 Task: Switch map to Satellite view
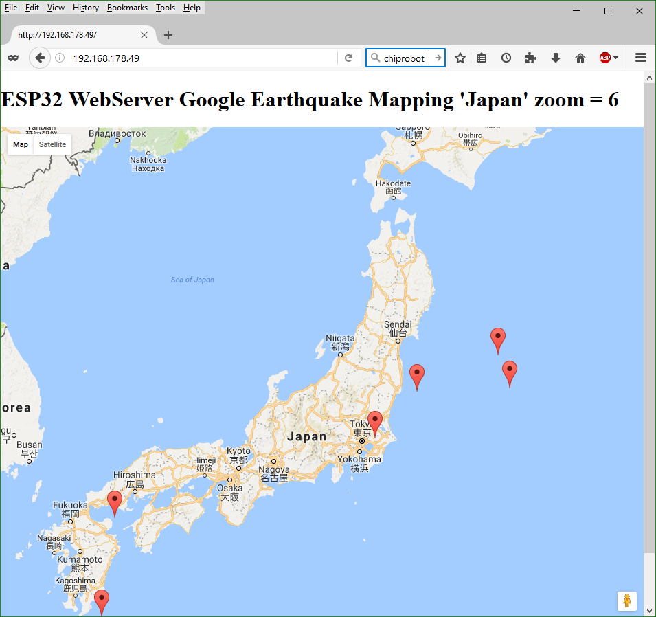click(x=52, y=144)
